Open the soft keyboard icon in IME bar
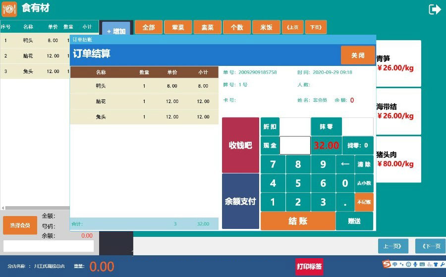Image resolution: width=446 pixels, height=277 pixels. click(x=422, y=264)
